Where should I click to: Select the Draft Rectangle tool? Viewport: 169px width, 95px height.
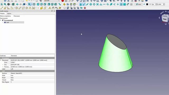(x=23, y=8)
